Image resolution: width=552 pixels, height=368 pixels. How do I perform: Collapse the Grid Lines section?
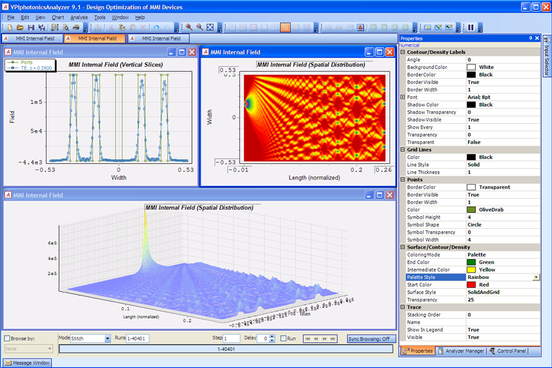(403, 150)
